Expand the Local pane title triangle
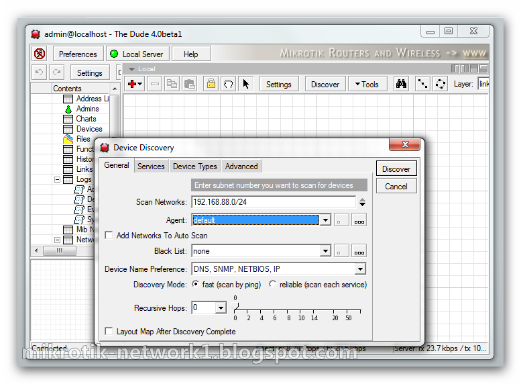This screenshot has height=384, width=521. 131,69
